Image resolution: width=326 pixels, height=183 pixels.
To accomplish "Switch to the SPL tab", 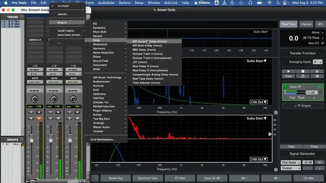I will (x=320, y=24).
